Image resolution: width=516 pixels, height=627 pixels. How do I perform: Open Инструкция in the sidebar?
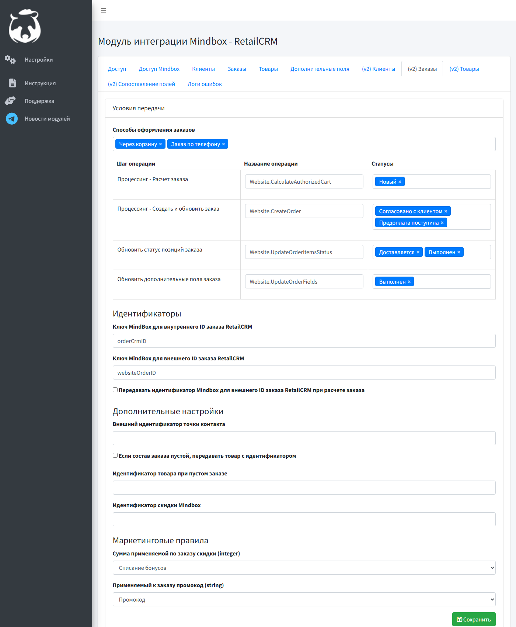pyautogui.click(x=40, y=83)
